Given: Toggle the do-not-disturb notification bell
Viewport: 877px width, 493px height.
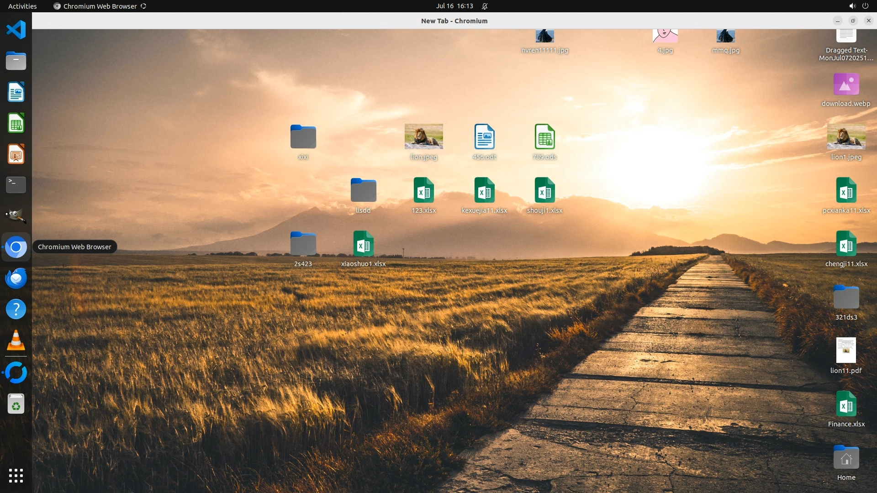Looking at the screenshot, I should tap(485, 6).
